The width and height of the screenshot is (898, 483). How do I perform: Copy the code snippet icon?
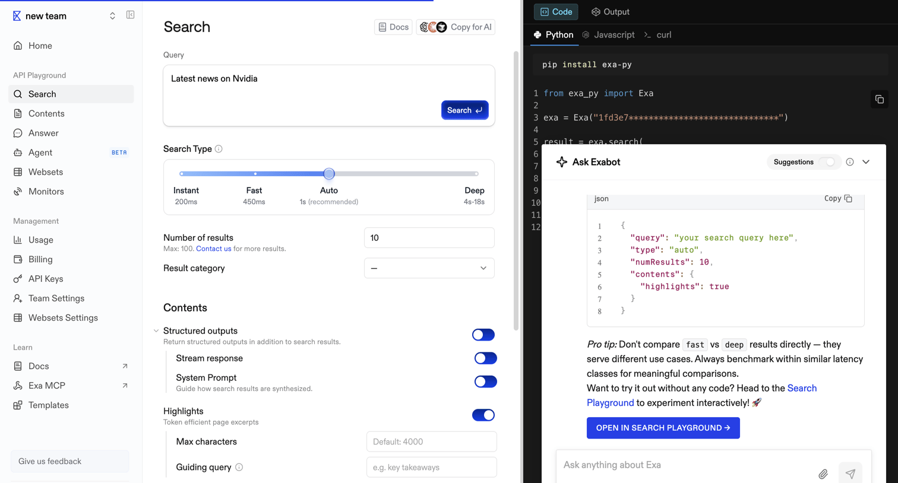click(x=879, y=100)
